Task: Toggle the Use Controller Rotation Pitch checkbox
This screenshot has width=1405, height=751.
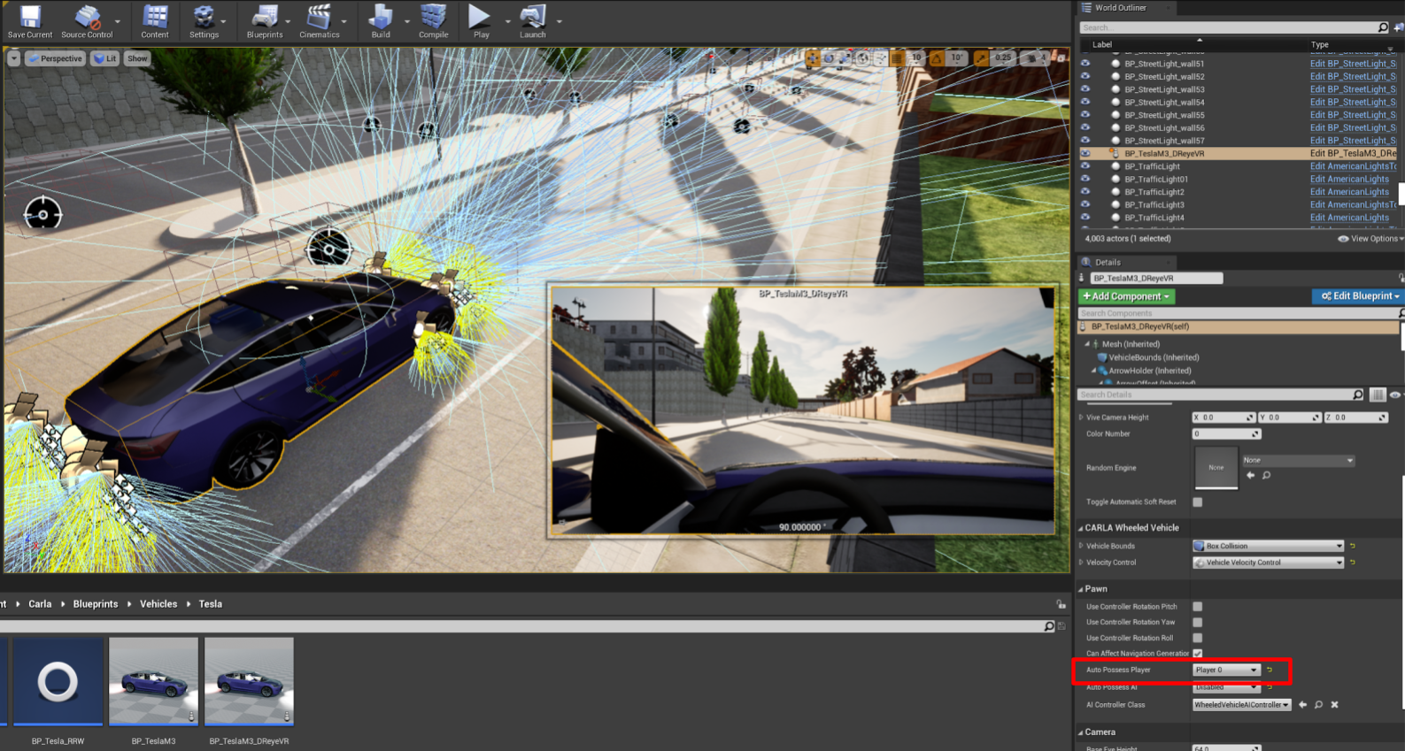Action: (1197, 607)
